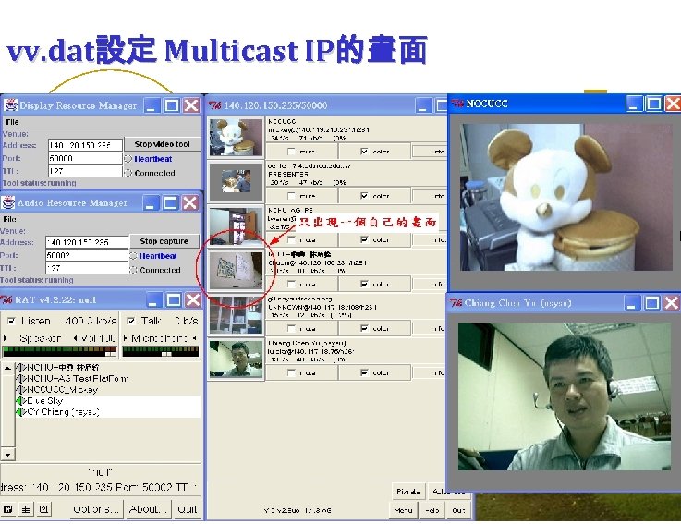Open File menu in Display Resource Manager
The width and height of the screenshot is (681, 524).
coord(13,122)
